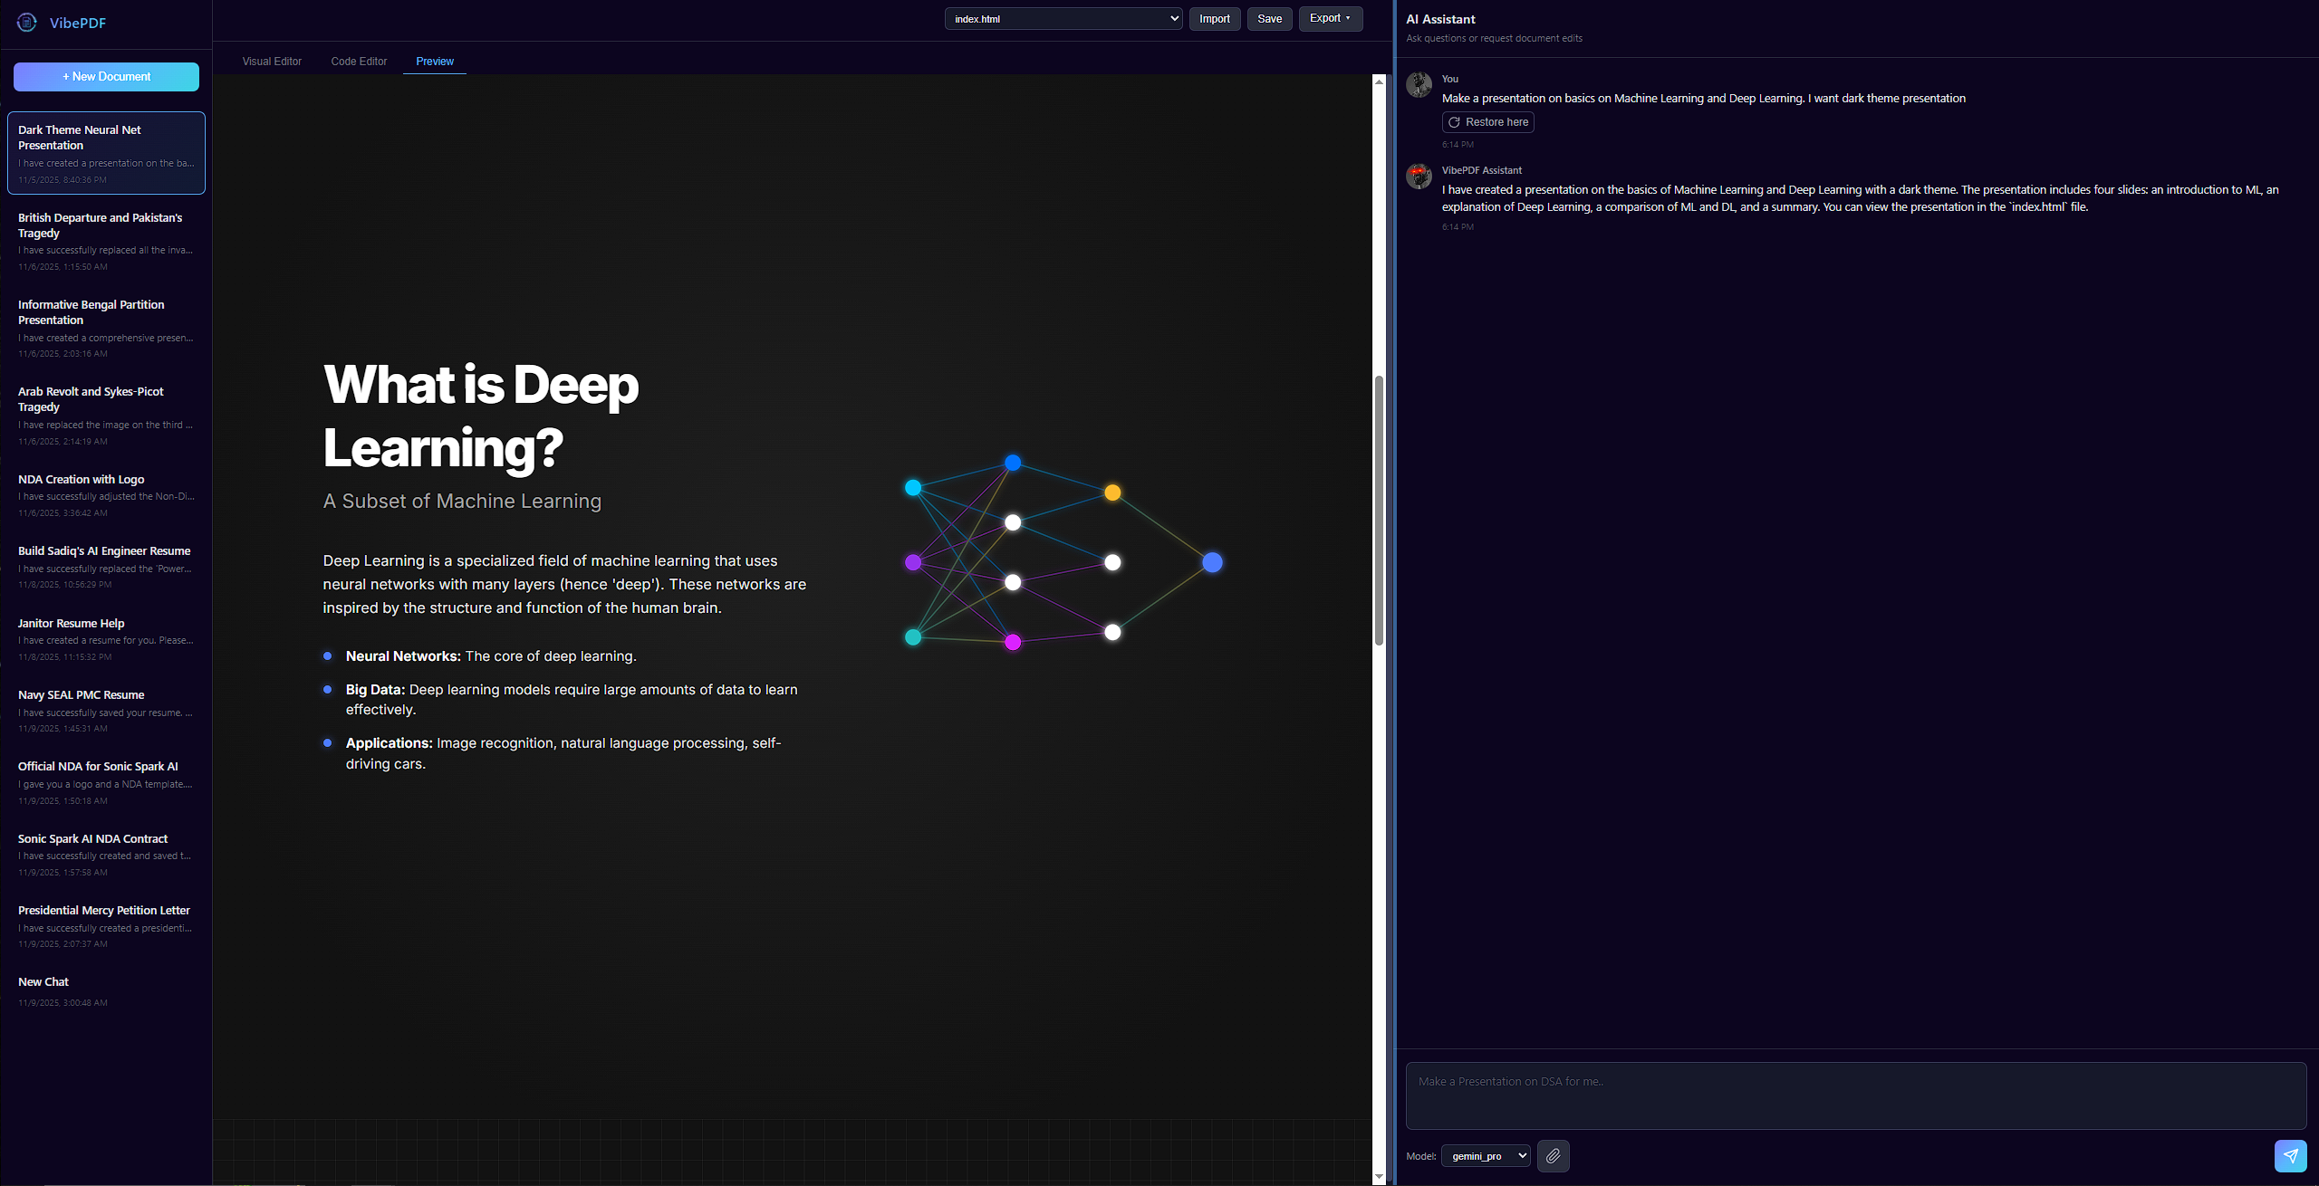Open the index.html file selector dropdown
This screenshot has width=2319, height=1186.
[x=1062, y=18]
